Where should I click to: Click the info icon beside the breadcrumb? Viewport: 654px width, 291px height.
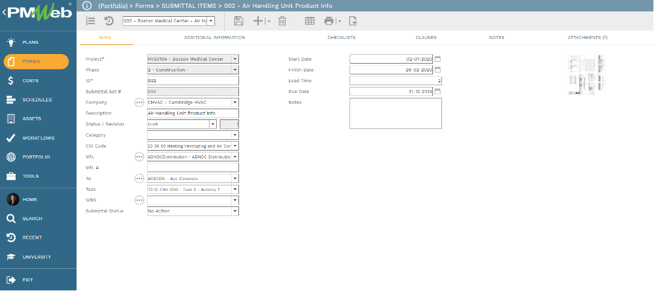click(x=86, y=5)
